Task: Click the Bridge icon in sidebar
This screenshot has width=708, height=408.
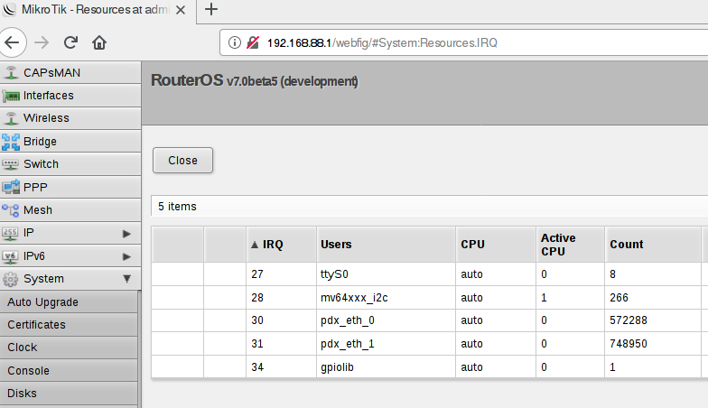Action: (11, 142)
